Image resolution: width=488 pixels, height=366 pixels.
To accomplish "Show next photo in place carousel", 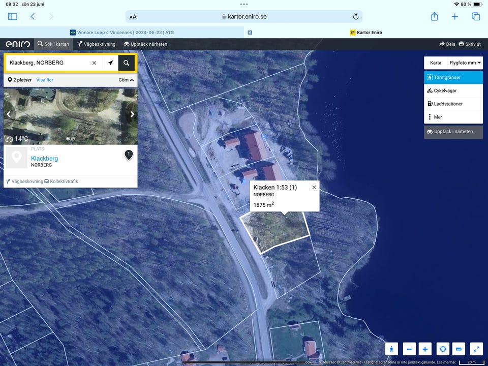I will [132, 114].
